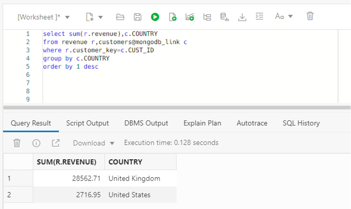
Task: Click the 'order by 1 desc' line
Action: pos(71,67)
